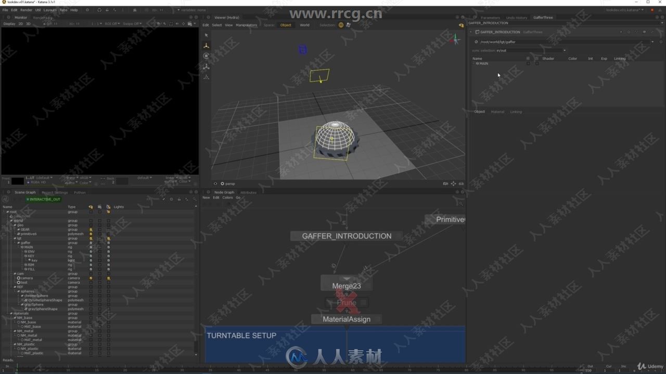Screen dimensions: 666x374
Task: Set Viewer space to World
Action: (304, 25)
